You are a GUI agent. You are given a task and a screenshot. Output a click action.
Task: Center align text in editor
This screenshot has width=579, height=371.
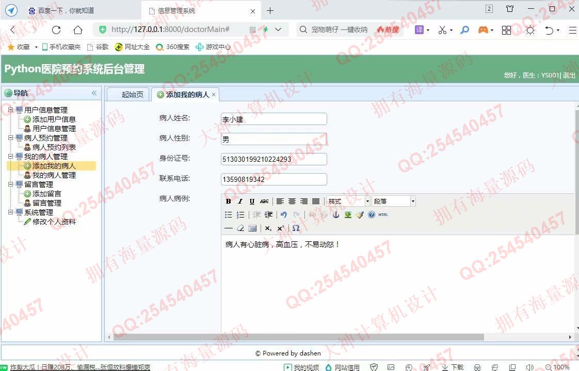click(292, 201)
